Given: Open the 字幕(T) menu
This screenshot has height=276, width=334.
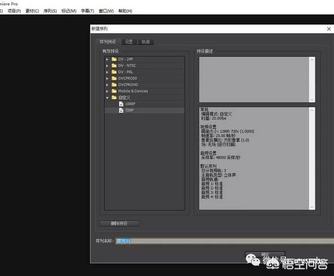Looking at the screenshot, I should 88,11.
